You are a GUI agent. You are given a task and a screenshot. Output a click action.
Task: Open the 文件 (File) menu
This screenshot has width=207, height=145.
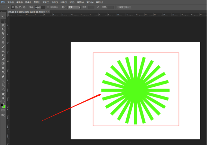pyautogui.click(x=10, y=2)
